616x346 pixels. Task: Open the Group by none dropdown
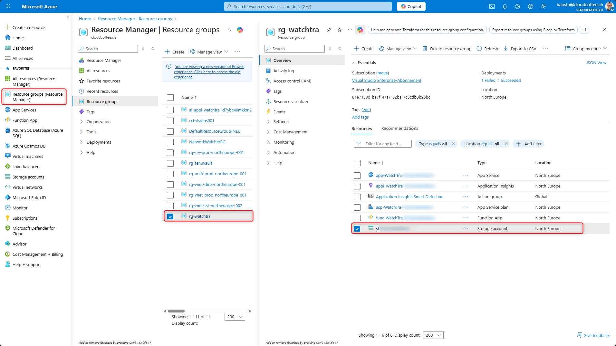point(586,49)
